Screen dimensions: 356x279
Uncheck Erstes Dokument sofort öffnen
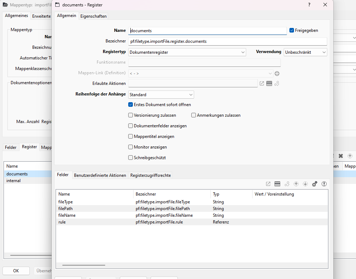coord(131,104)
